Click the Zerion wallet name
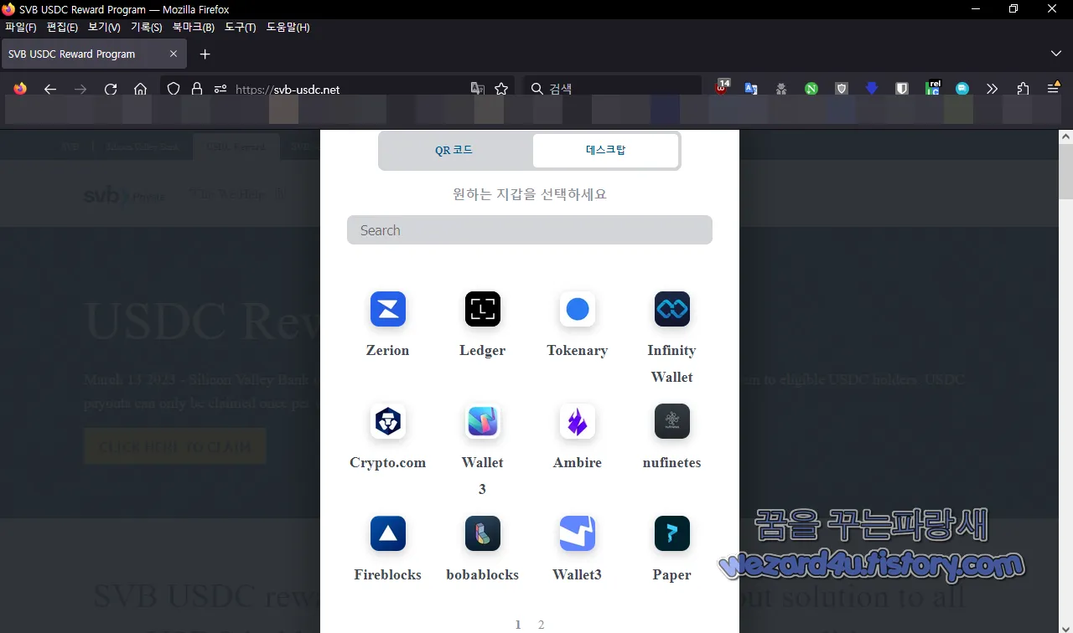This screenshot has height=633, width=1073. (388, 351)
